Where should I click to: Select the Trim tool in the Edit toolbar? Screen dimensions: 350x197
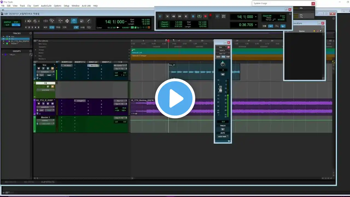60,21
